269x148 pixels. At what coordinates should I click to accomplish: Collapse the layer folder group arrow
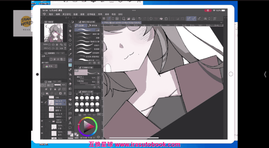coord(50,121)
